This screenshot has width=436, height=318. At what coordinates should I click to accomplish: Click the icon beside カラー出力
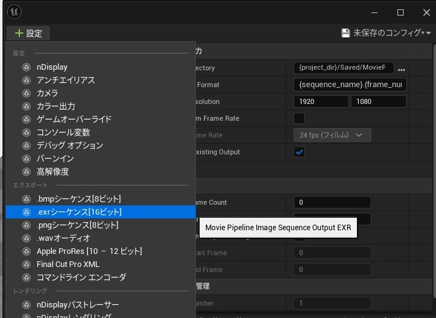pos(26,106)
